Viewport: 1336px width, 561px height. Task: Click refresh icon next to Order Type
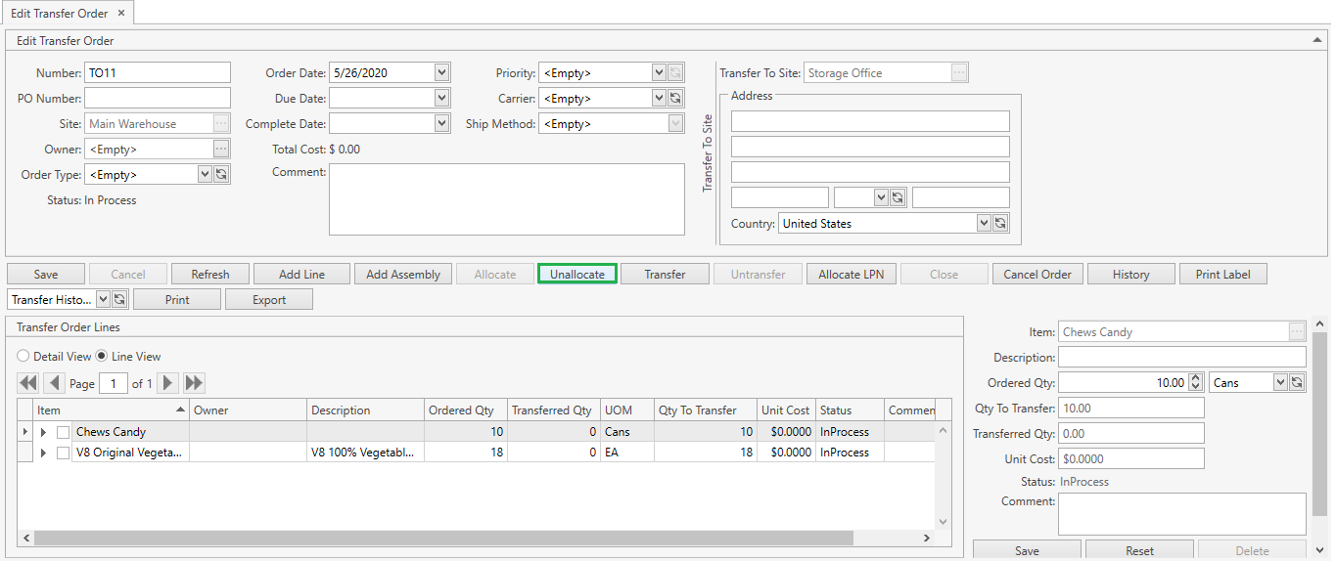tap(222, 175)
